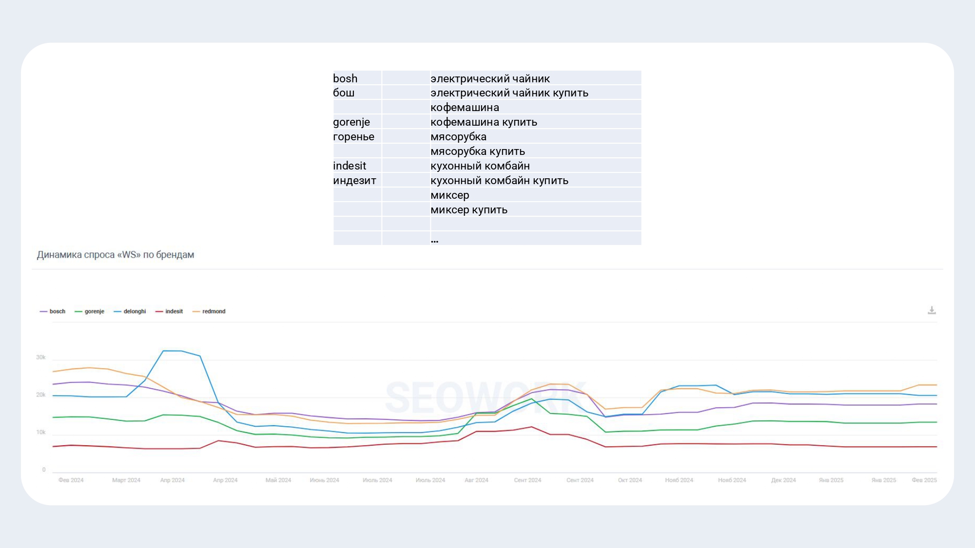Toggle the redmond series in legend

pyautogui.click(x=209, y=311)
